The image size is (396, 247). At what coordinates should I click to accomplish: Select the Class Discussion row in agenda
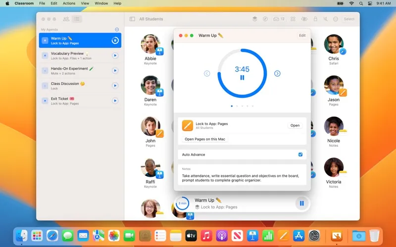point(80,85)
